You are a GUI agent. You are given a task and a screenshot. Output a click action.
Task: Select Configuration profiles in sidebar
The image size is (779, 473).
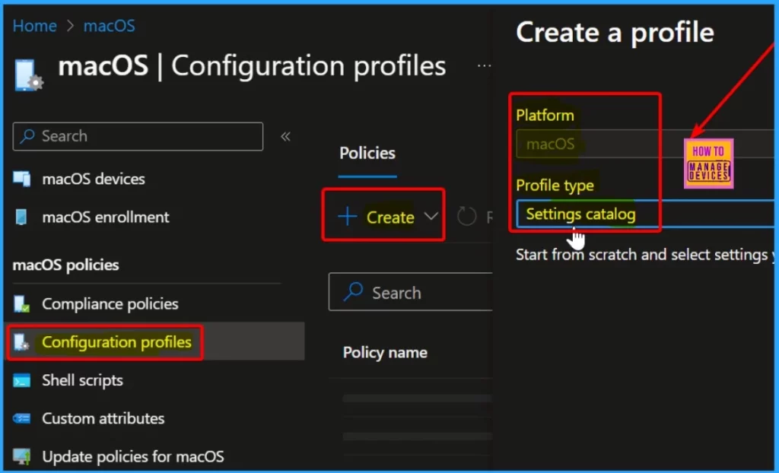coord(116,342)
